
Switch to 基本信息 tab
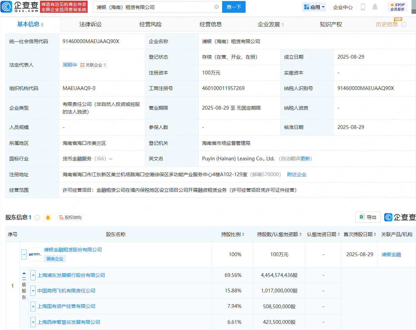(x=30, y=24)
